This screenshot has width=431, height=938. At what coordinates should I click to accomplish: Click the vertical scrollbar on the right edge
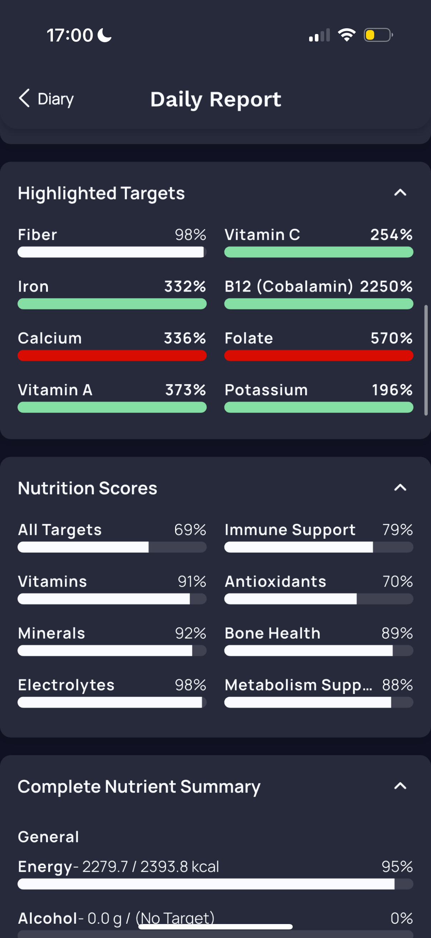tap(426, 360)
